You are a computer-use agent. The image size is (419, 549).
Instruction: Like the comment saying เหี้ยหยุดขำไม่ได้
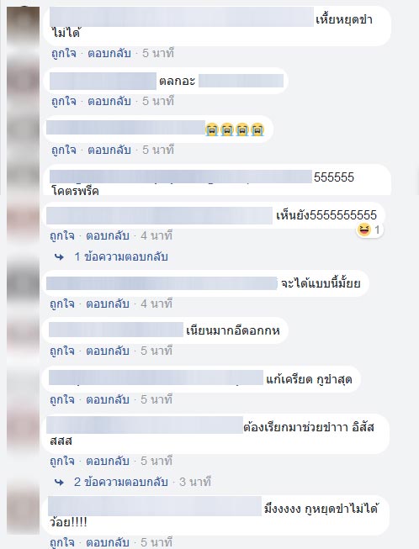pyautogui.click(x=64, y=54)
